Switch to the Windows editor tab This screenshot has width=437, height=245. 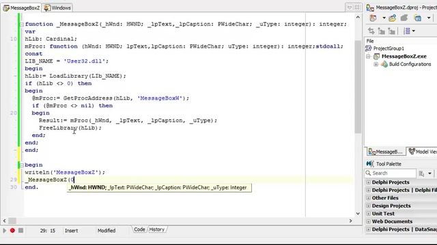click(x=57, y=7)
